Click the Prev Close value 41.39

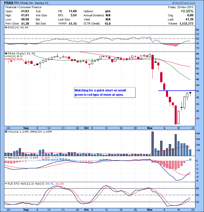pos(25,23)
